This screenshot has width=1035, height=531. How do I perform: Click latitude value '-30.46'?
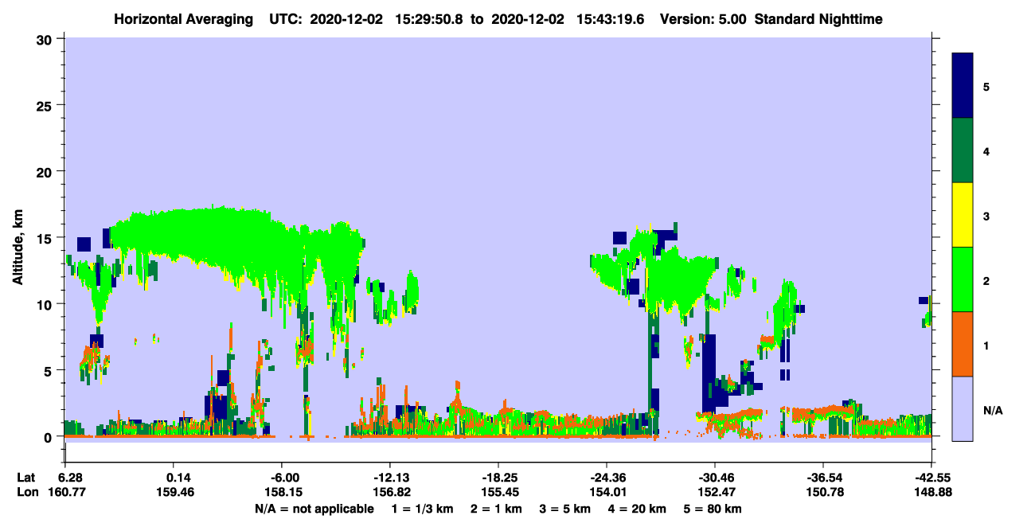point(715,478)
